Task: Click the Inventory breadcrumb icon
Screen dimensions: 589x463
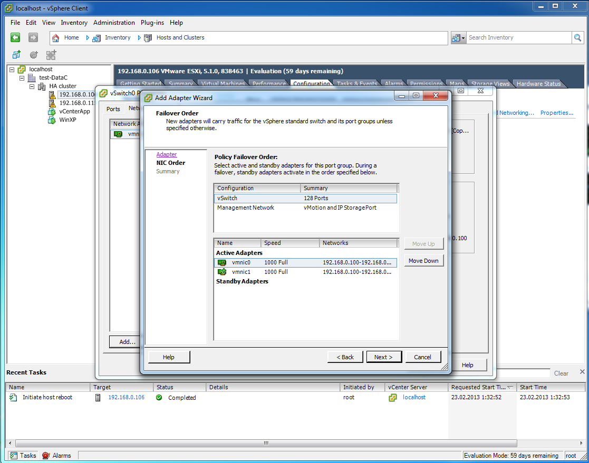Action: tap(96, 38)
